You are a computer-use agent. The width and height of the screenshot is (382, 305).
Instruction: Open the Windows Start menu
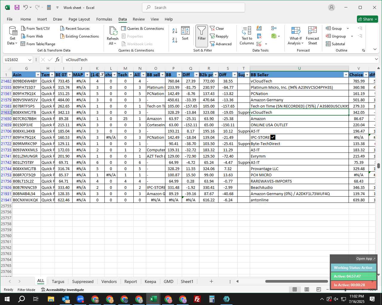(x=7, y=299)
